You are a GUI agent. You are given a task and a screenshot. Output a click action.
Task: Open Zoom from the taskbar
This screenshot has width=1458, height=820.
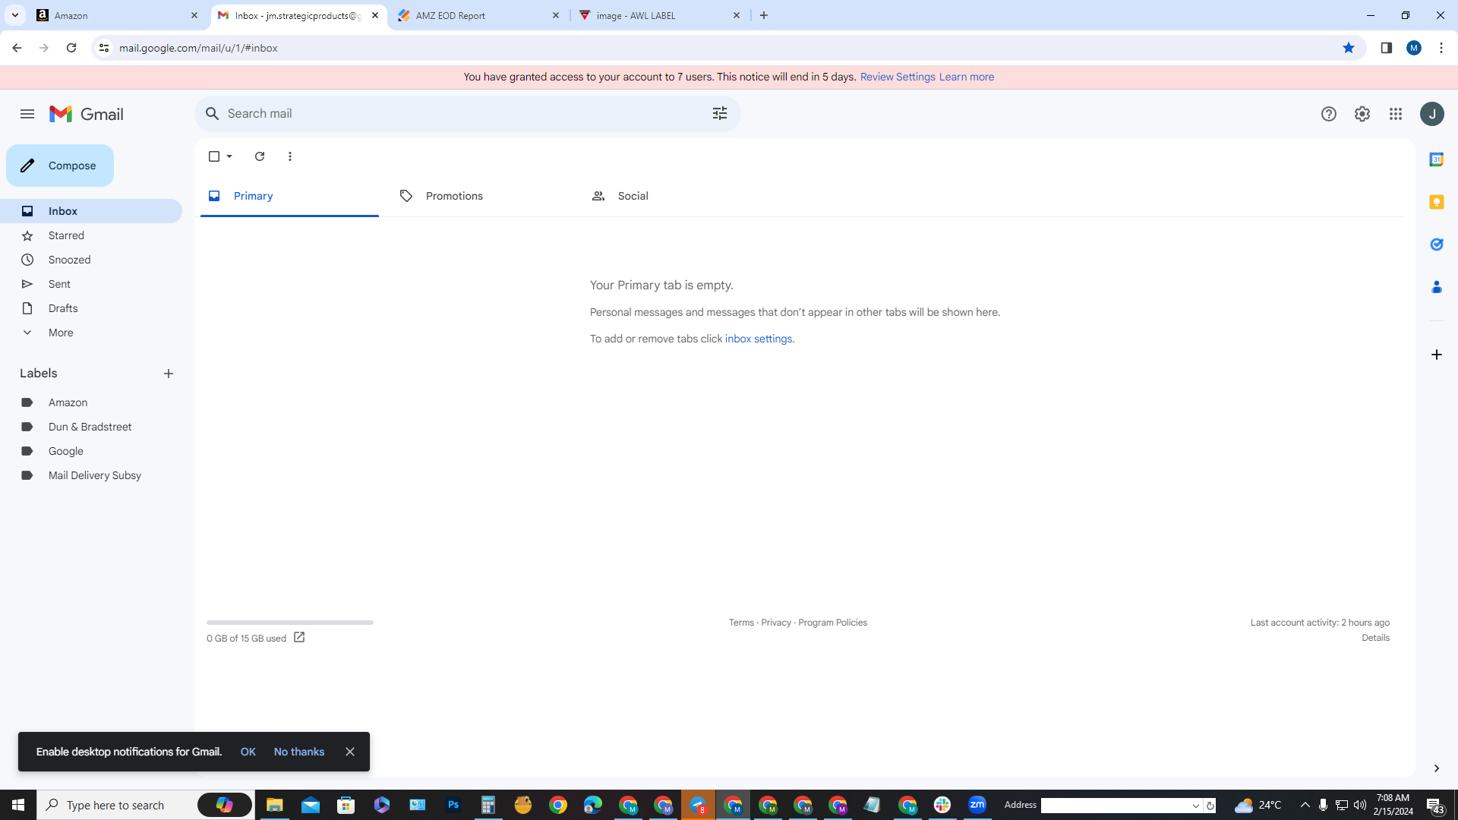point(977,805)
